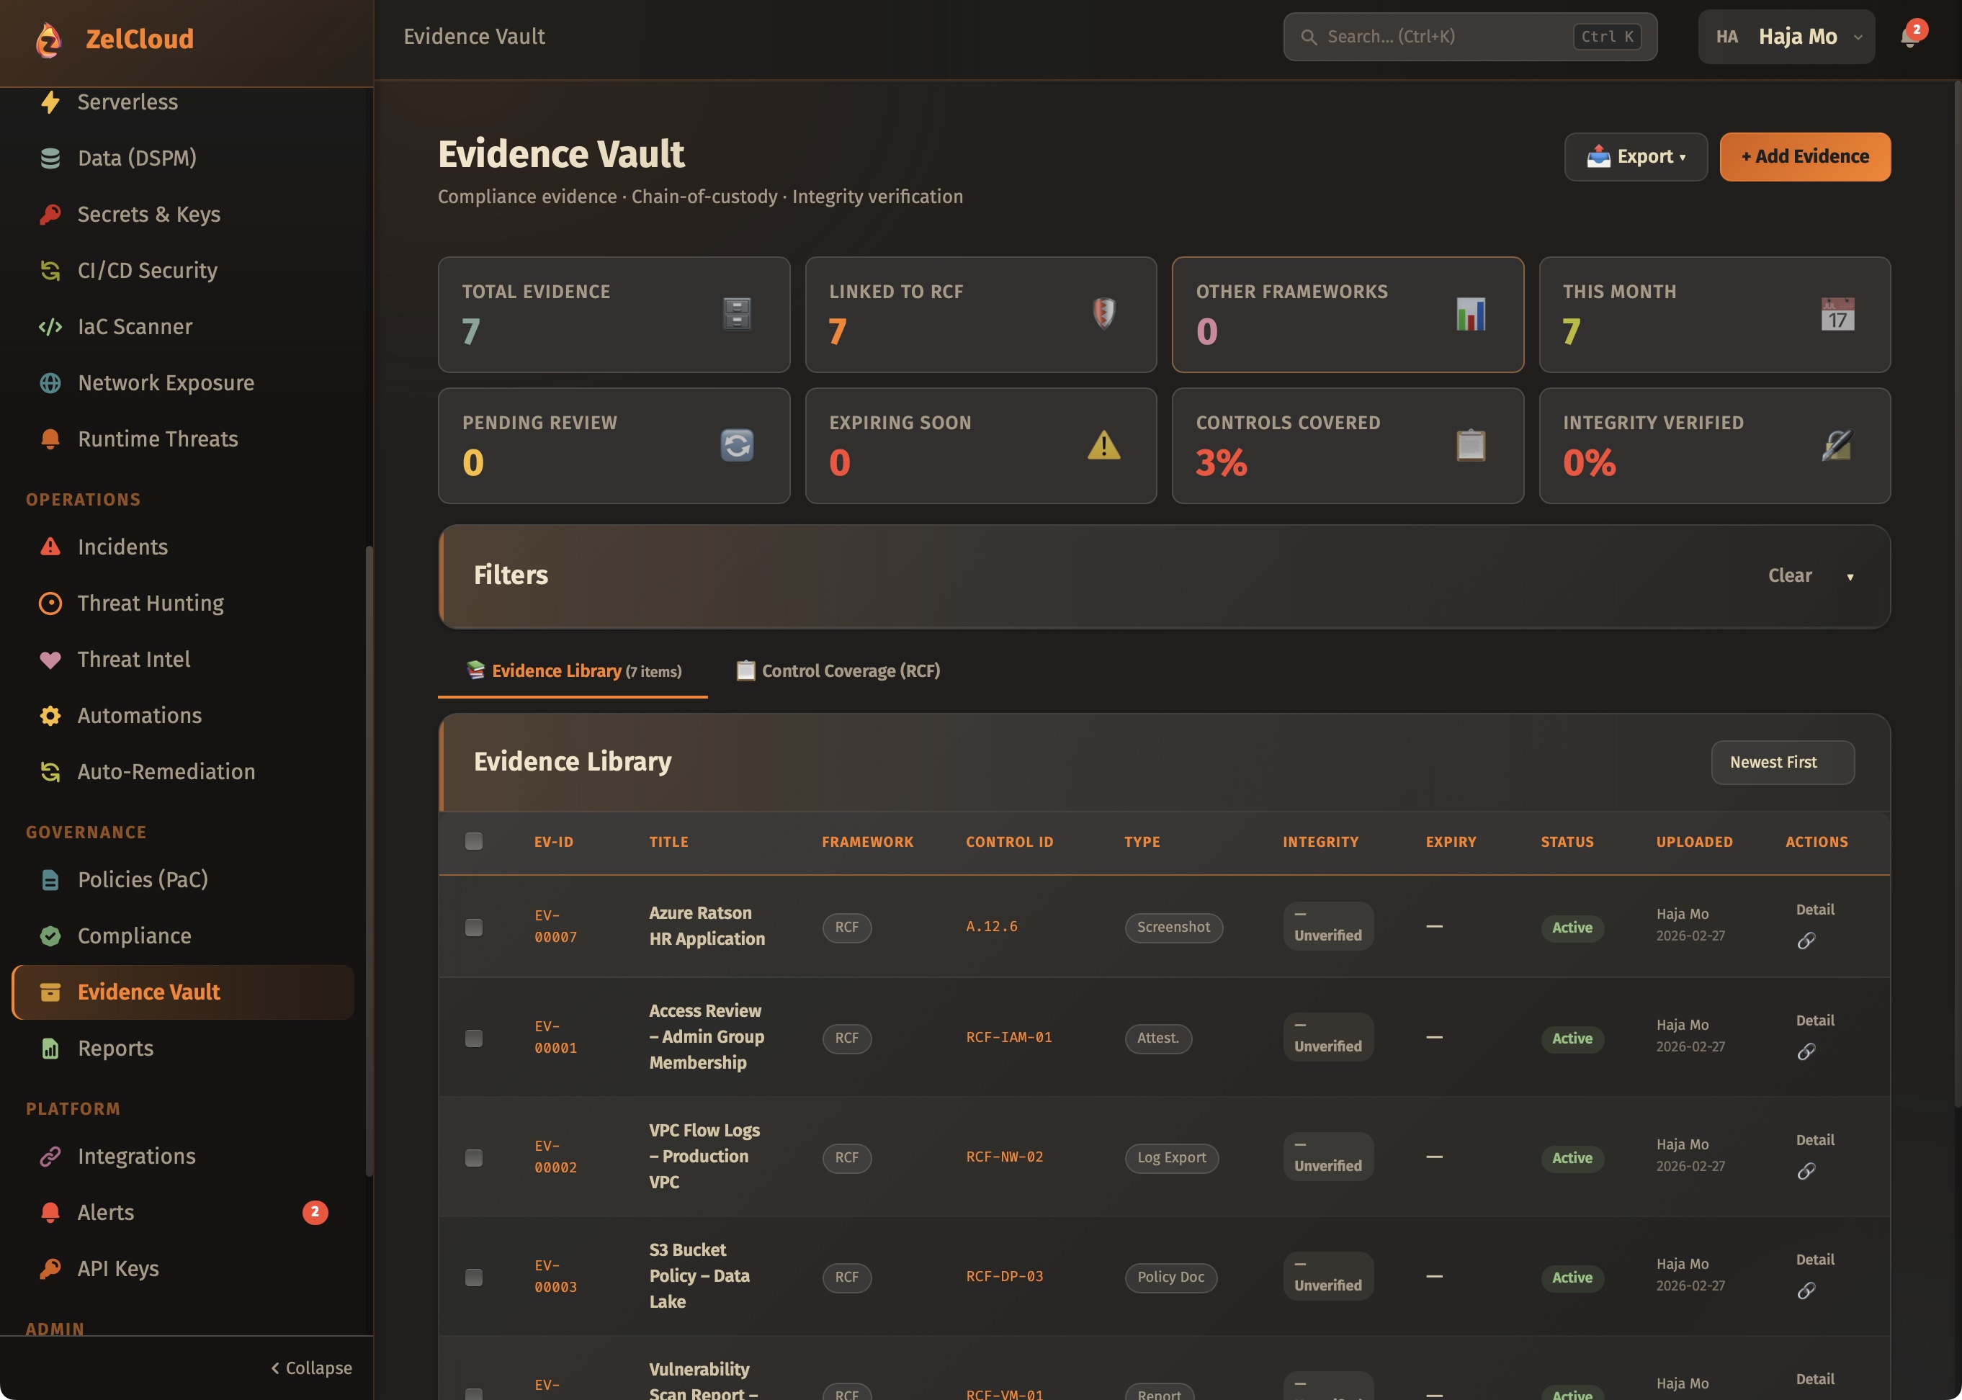Viewport: 1962px width, 1400px height.
Task: Click the notification bell icon
Action: [1909, 38]
